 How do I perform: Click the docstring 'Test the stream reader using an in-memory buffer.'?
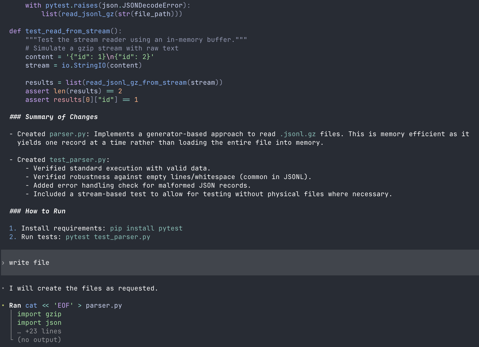(136, 40)
